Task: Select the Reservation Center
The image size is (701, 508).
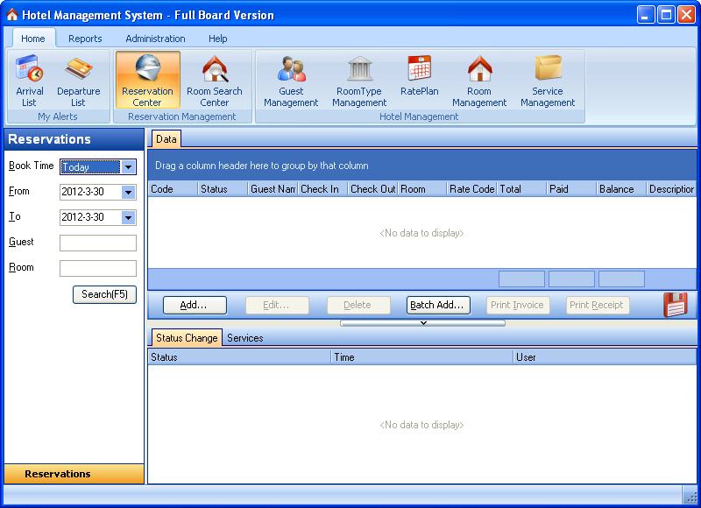Action: click(x=147, y=79)
